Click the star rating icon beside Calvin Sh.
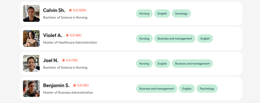This screenshot has width=260, height=103. pyautogui.click(x=70, y=10)
